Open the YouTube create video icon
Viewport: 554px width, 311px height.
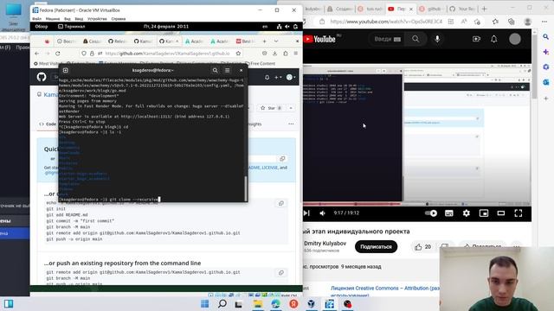tap(476, 39)
